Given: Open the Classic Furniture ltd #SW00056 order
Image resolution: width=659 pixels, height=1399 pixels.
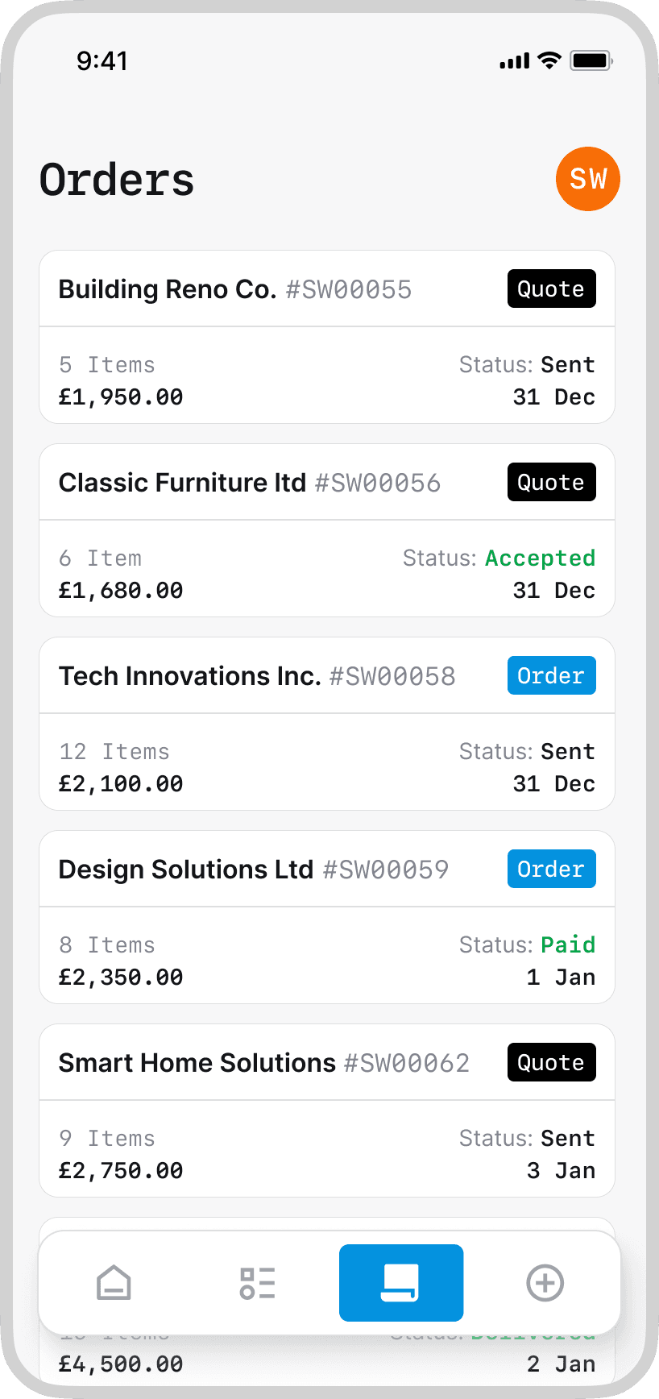Looking at the screenshot, I should [327, 530].
